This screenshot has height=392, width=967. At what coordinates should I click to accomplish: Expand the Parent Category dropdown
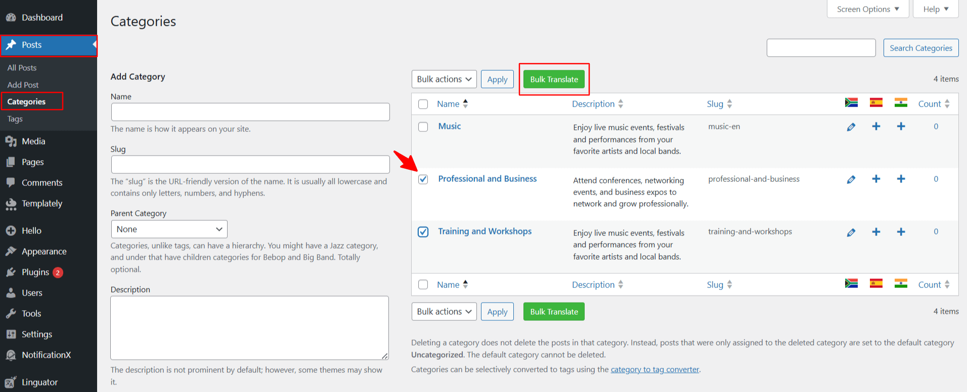click(169, 229)
